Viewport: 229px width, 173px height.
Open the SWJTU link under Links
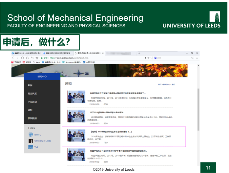pos(38,135)
